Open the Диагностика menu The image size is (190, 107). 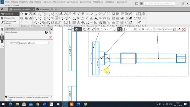(x=85, y=2)
